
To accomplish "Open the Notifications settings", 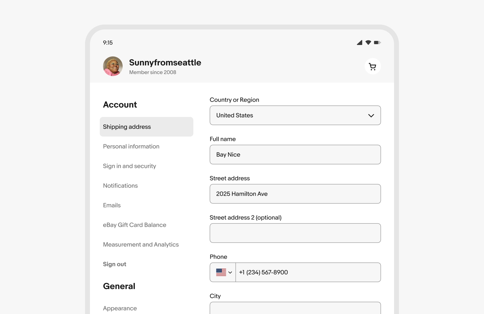I will tap(120, 186).
